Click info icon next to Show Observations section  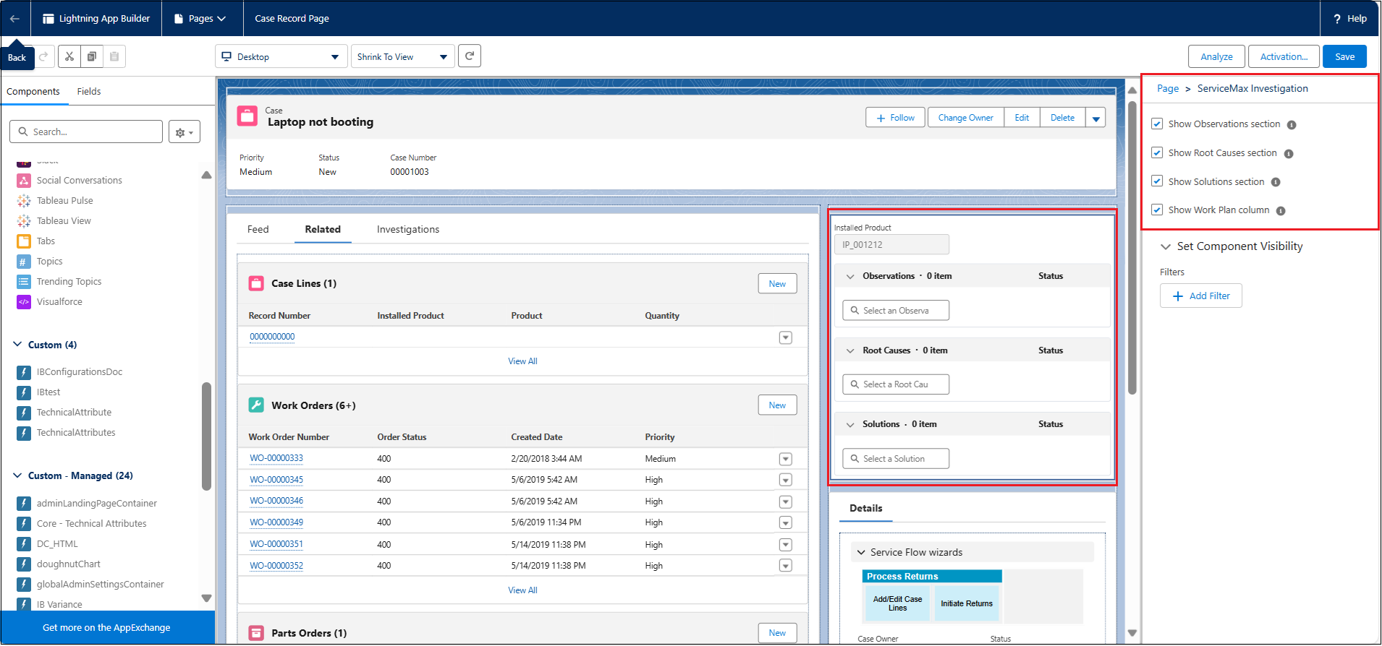click(x=1292, y=125)
